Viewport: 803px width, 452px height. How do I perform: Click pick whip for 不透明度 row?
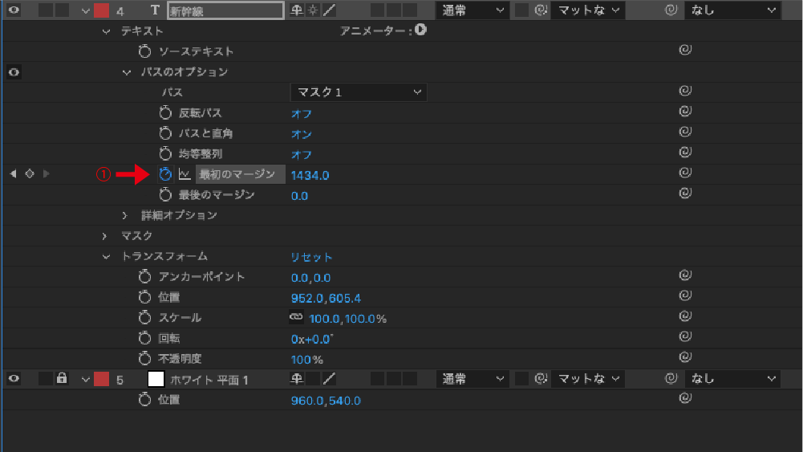point(685,357)
